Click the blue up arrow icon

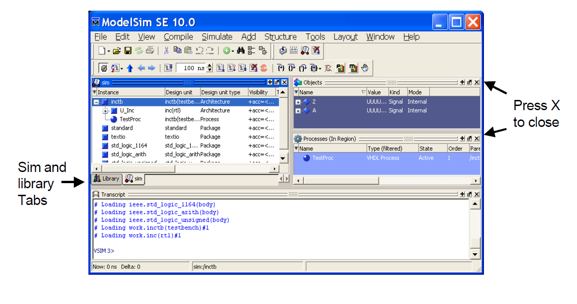(129, 68)
